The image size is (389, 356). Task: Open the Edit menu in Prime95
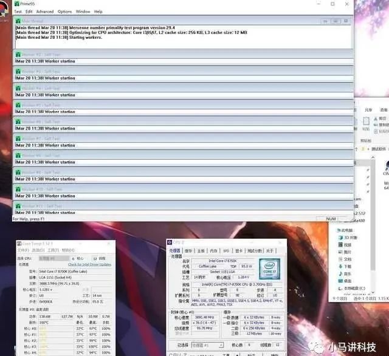[29, 12]
